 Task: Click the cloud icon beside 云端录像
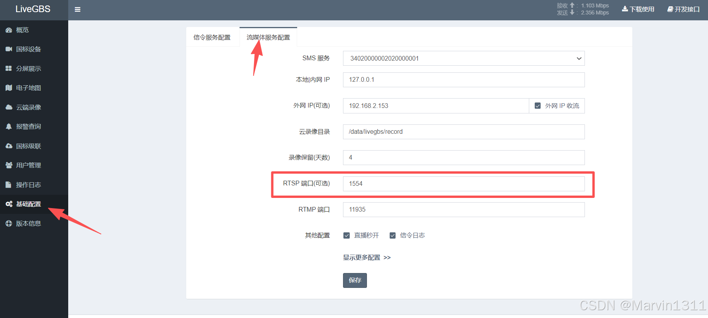click(9, 107)
